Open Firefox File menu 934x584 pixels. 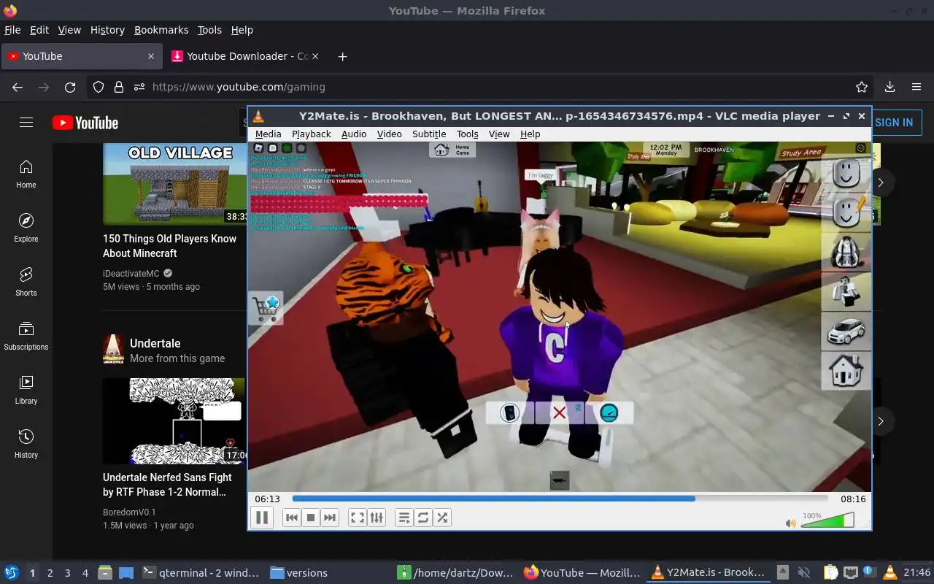[12, 30]
